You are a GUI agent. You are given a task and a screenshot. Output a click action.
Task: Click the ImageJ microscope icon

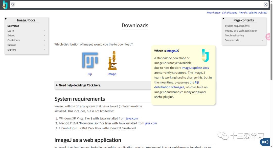pyautogui.click(x=112, y=60)
